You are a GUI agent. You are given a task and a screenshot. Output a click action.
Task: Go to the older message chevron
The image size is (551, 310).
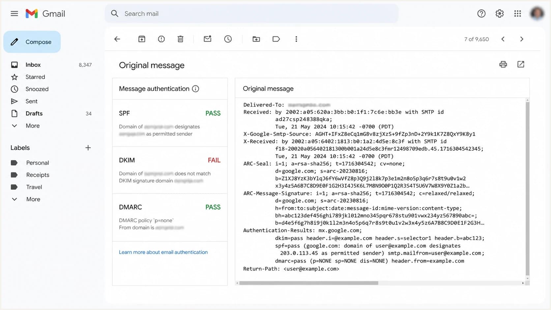522,39
